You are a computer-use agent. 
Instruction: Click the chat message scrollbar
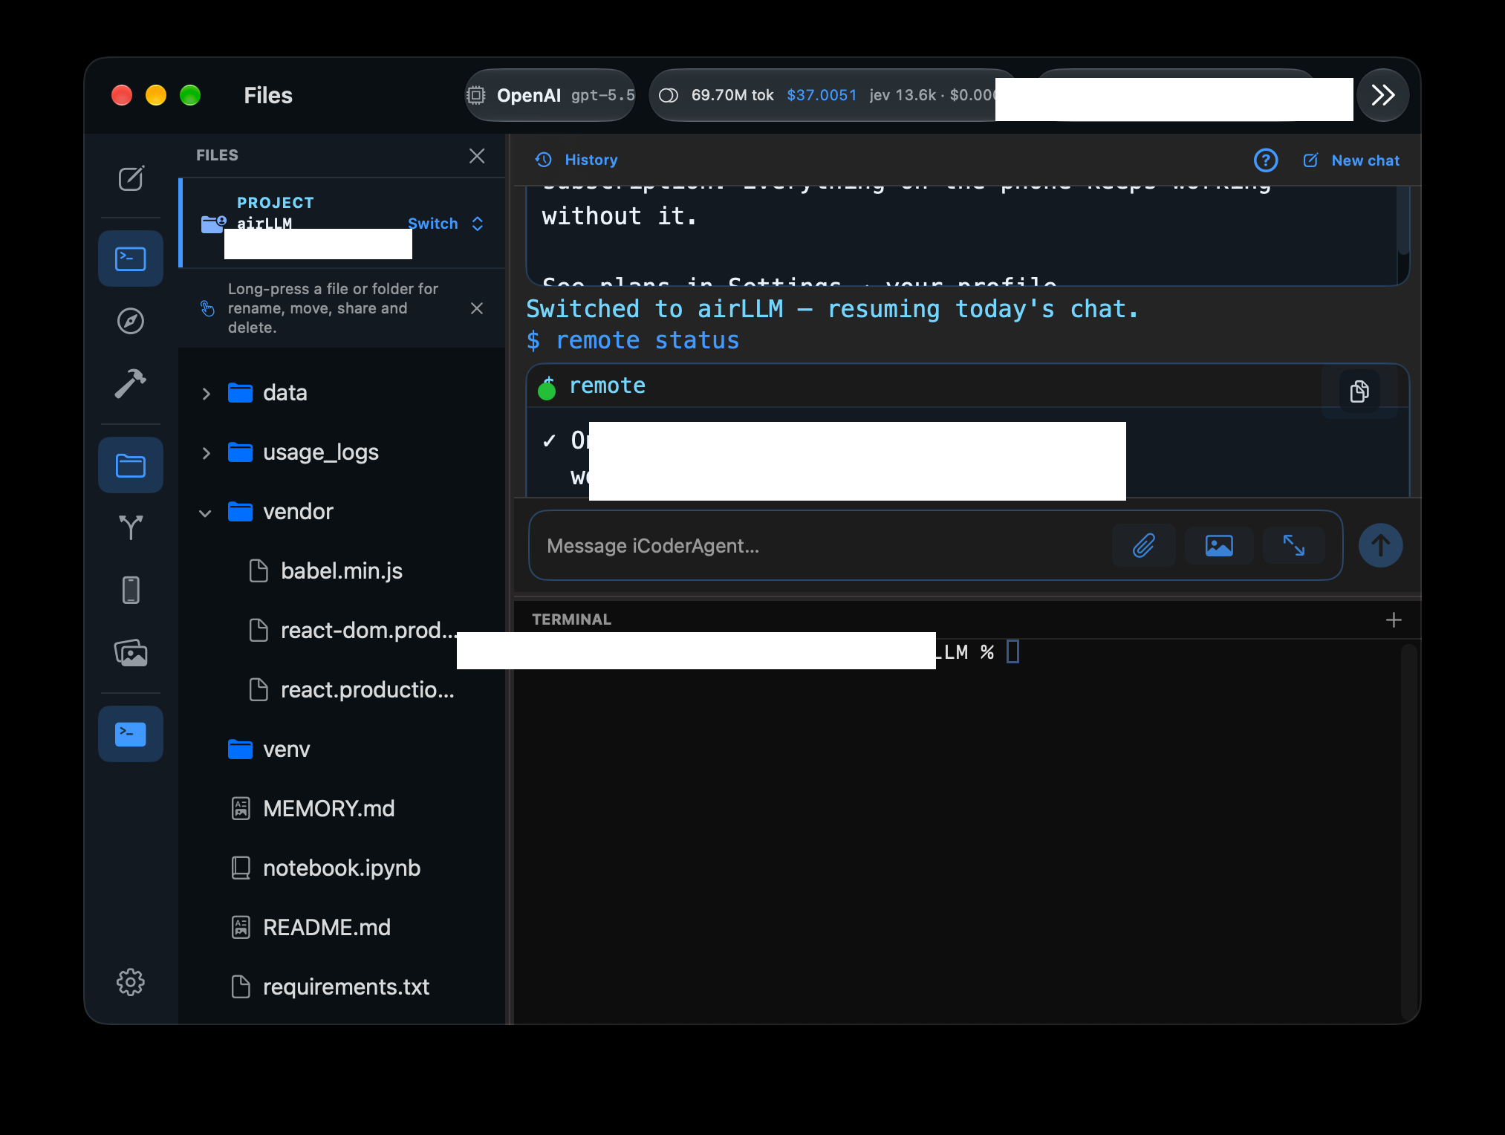pyautogui.click(x=1403, y=220)
